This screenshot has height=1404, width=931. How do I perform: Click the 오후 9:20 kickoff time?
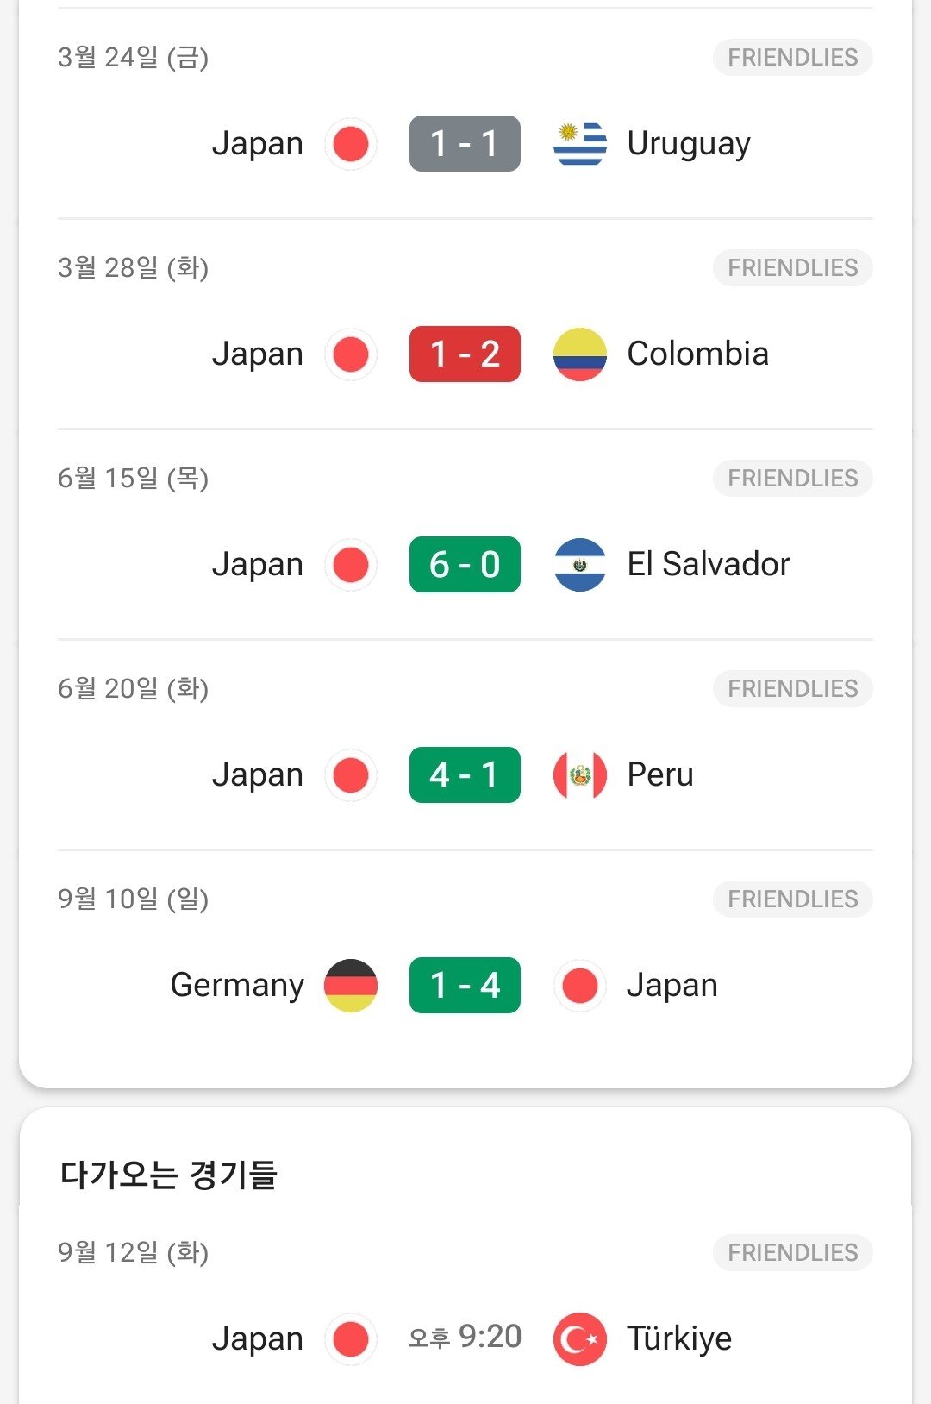[x=465, y=1338]
